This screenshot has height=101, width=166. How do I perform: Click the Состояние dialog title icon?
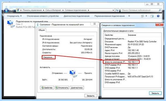[38, 25]
